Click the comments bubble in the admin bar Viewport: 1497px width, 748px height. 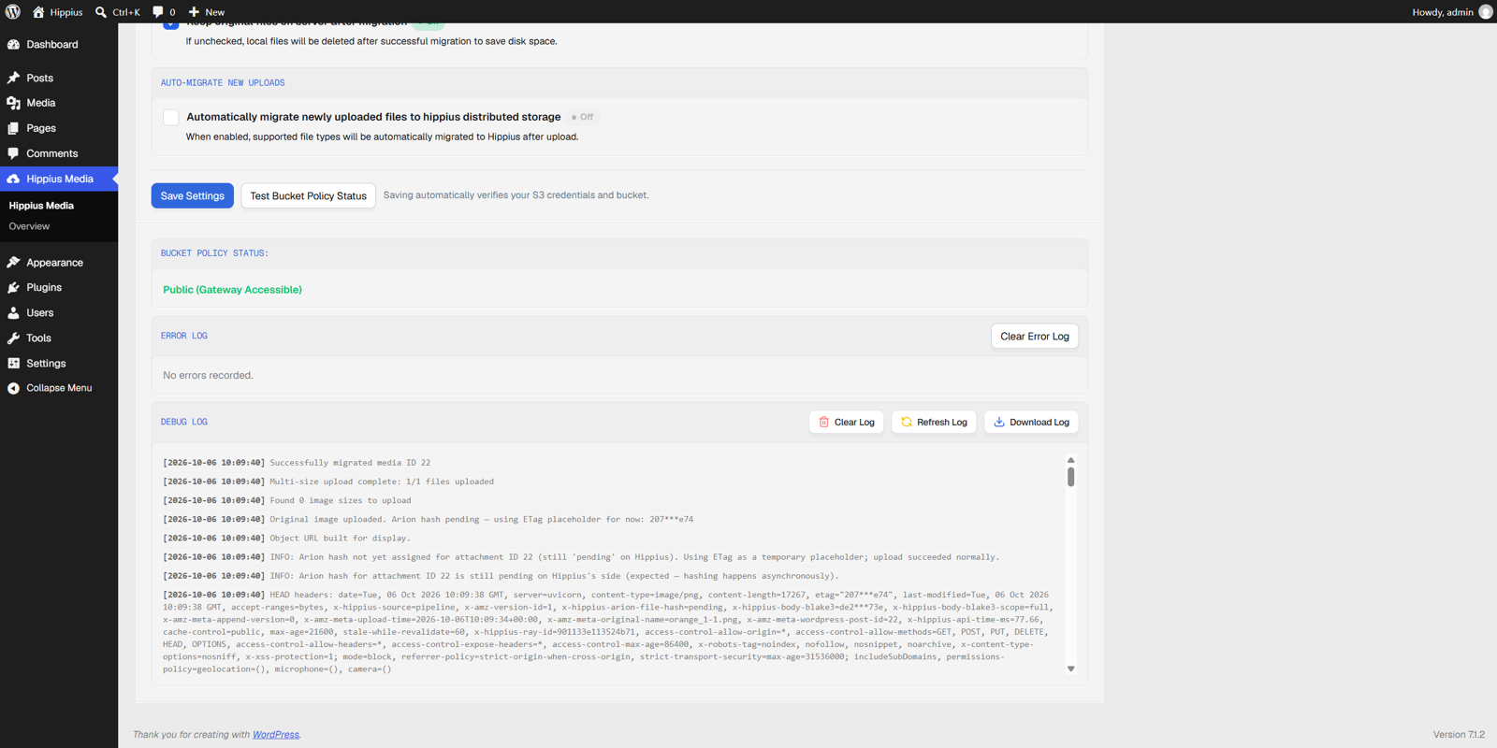click(158, 12)
